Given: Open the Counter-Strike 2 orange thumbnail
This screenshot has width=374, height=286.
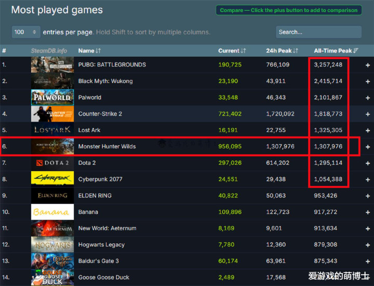Looking at the screenshot, I should pos(52,114).
